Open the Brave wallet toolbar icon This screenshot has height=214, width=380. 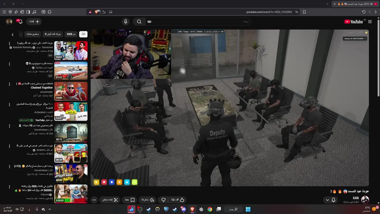pyautogui.click(x=22, y=12)
